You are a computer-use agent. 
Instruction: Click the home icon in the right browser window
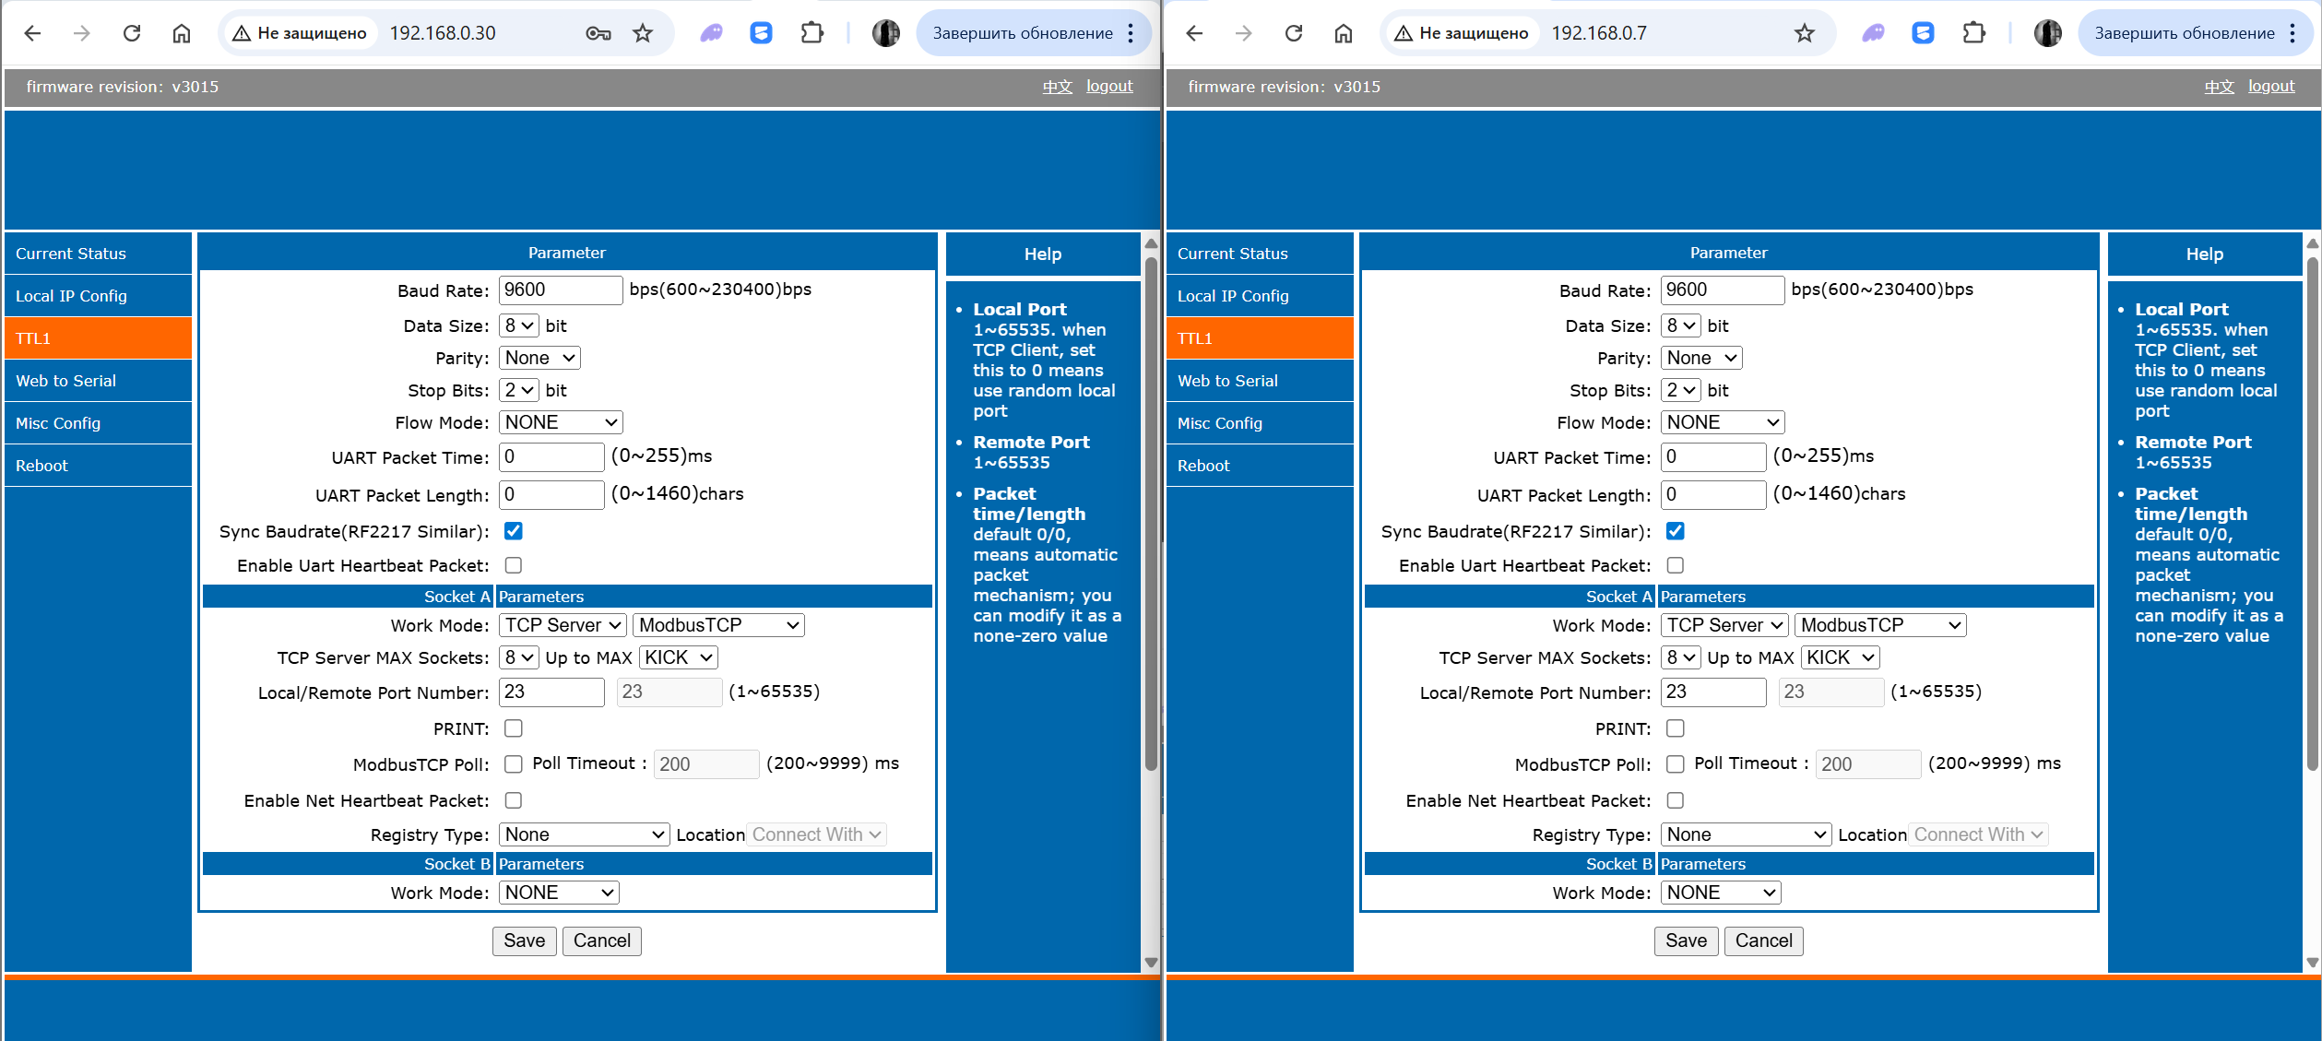tap(1343, 33)
